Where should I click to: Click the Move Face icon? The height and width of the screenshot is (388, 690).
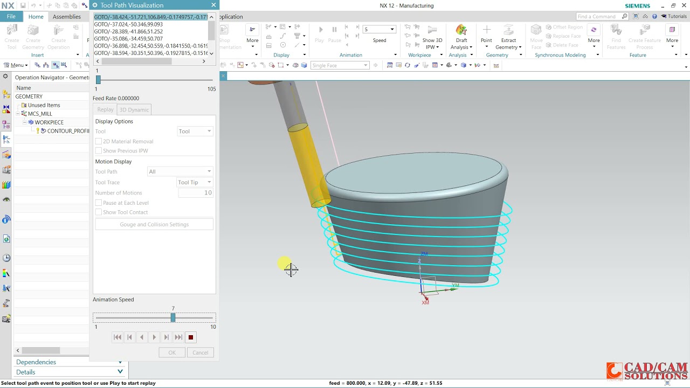coord(536,37)
